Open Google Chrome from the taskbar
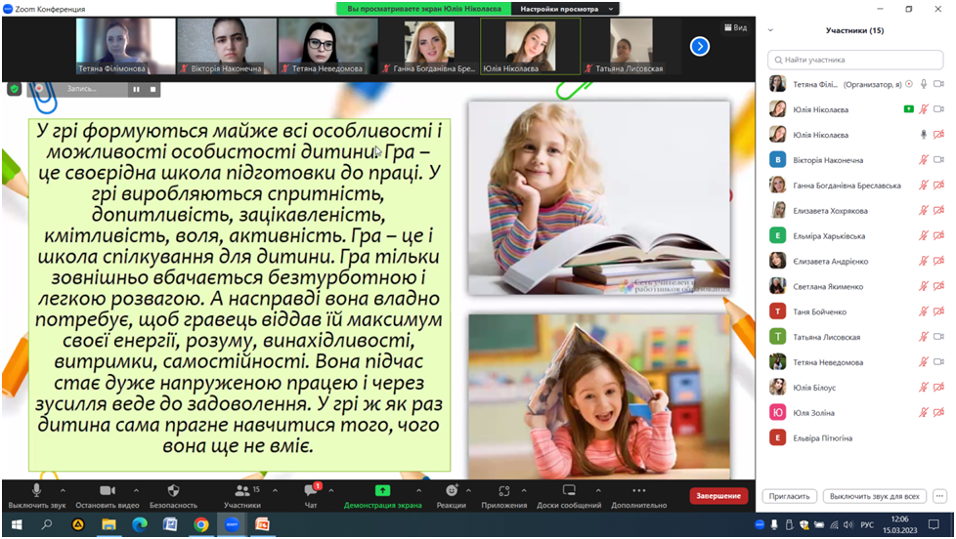This screenshot has height=539, width=956. [x=200, y=524]
